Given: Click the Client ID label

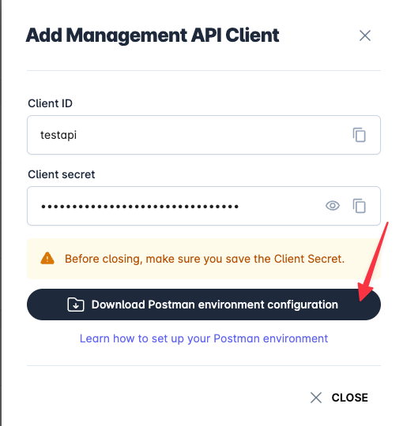Looking at the screenshot, I should (x=50, y=103).
